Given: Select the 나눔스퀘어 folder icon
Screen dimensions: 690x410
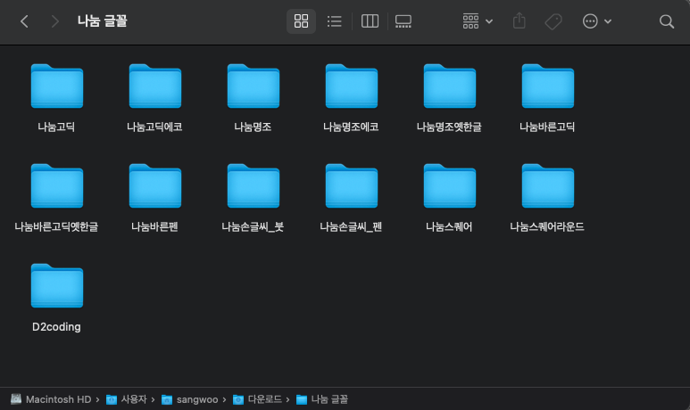Looking at the screenshot, I should [x=449, y=185].
